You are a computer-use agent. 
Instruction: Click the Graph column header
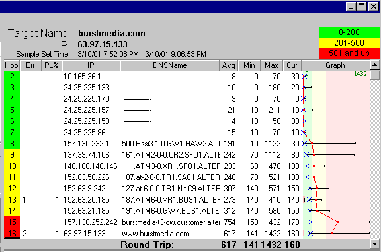point(335,65)
